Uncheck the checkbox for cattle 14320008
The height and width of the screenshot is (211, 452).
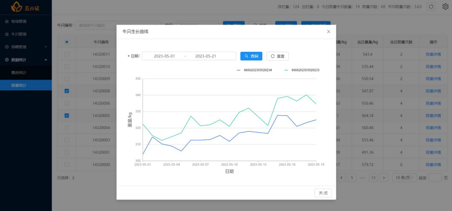click(66, 91)
